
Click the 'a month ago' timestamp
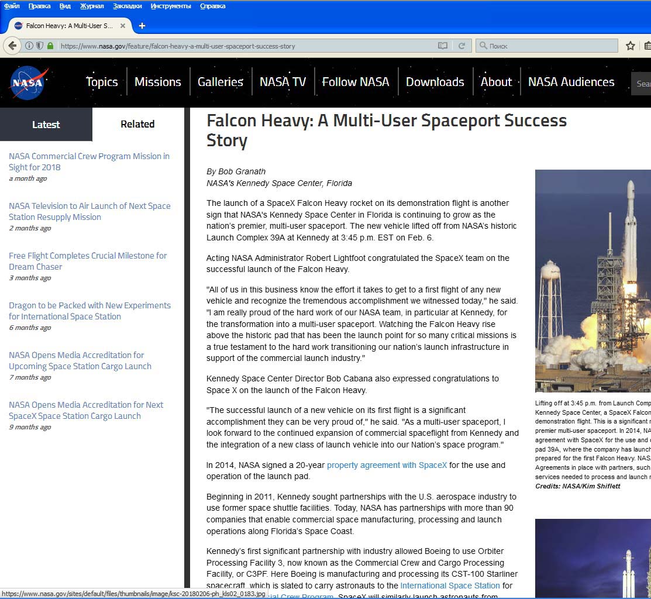28,178
